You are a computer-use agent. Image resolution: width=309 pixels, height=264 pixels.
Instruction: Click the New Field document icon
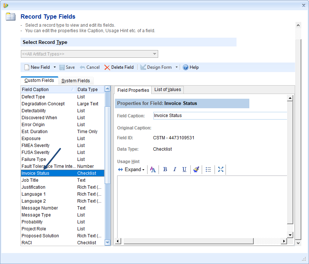(x=27, y=67)
